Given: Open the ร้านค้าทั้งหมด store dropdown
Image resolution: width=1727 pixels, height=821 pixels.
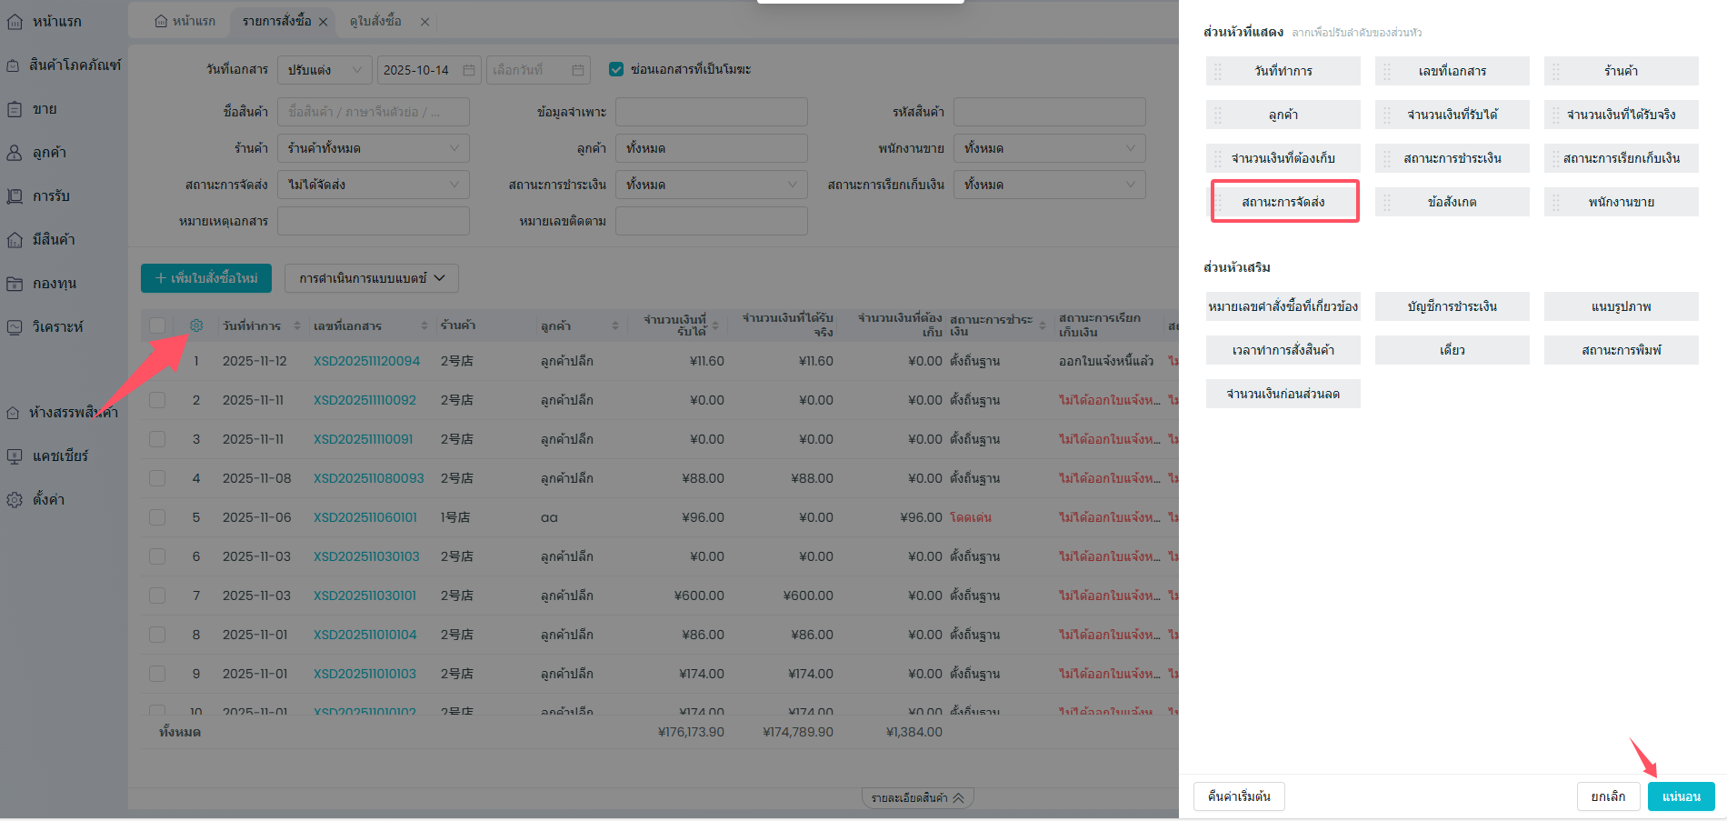Looking at the screenshot, I should click(x=373, y=148).
